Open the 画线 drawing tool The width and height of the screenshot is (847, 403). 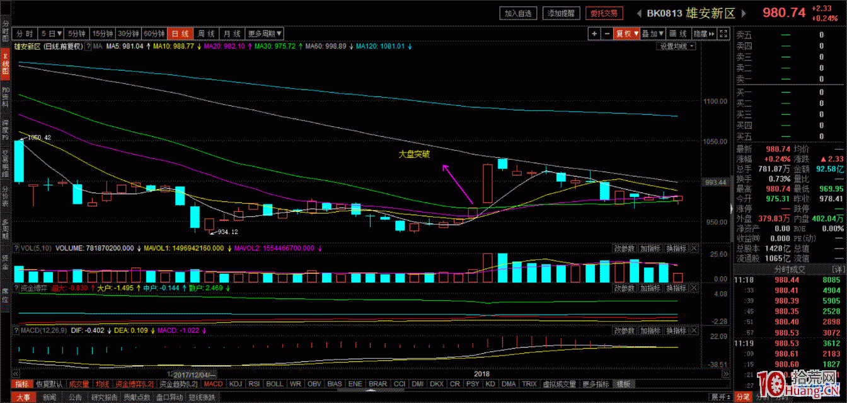pos(677,33)
